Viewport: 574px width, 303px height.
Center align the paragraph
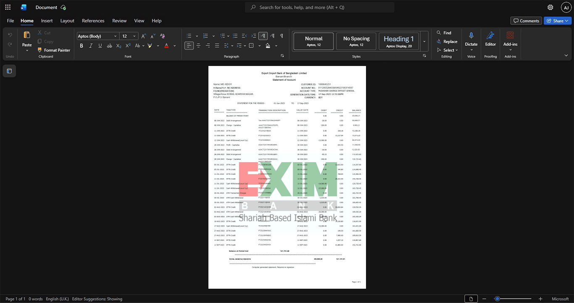click(x=198, y=45)
